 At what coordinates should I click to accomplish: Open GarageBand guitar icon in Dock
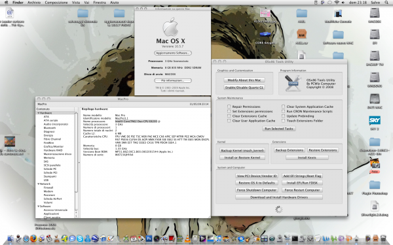[x=248, y=238]
